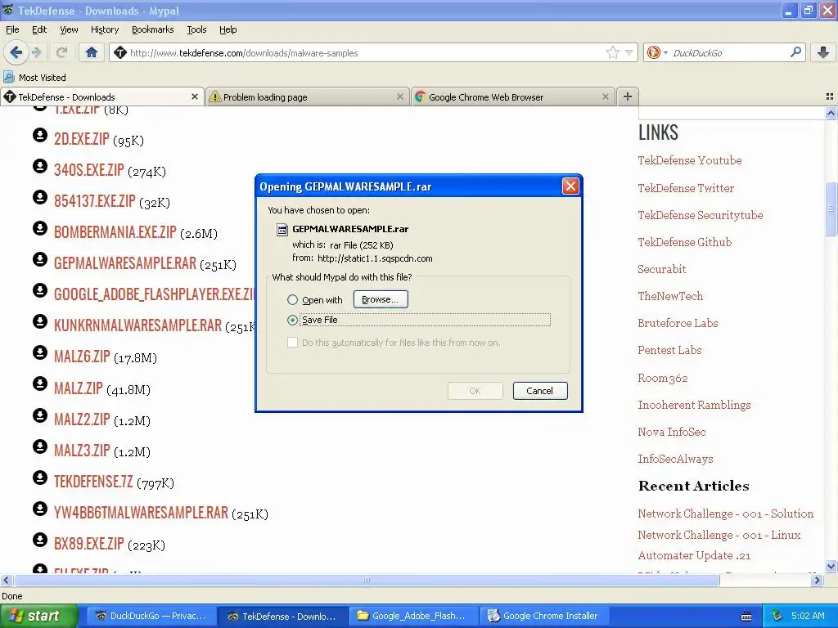Open a new tab with plus button
The image size is (838, 628).
[x=628, y=96]
